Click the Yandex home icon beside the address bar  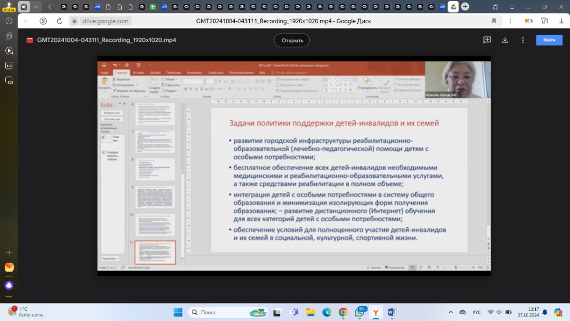click(43, 21)
